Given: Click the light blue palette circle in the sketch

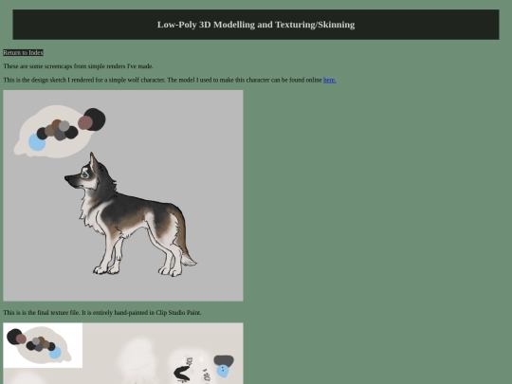Looking at the screenshot, I should pyautogui.click(x=37, y=142).
